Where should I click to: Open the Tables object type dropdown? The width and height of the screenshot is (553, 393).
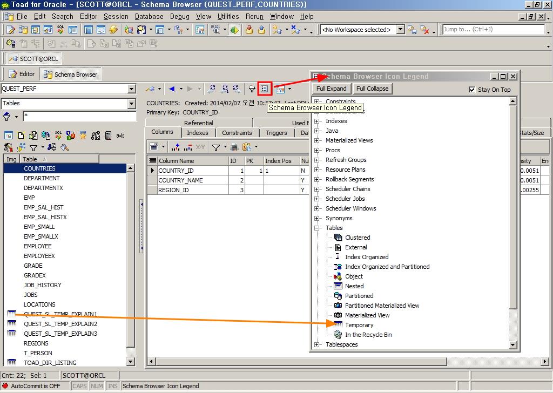click(132, 104)
